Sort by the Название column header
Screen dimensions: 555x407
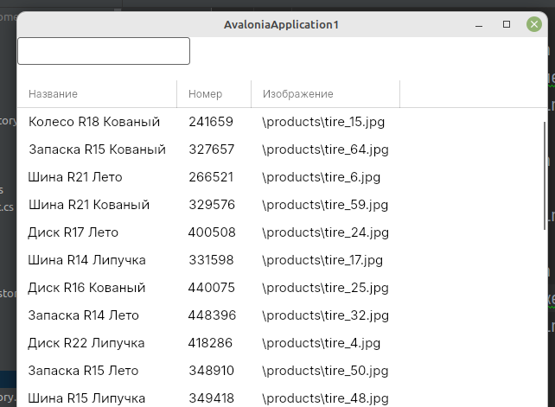(54, 94)
